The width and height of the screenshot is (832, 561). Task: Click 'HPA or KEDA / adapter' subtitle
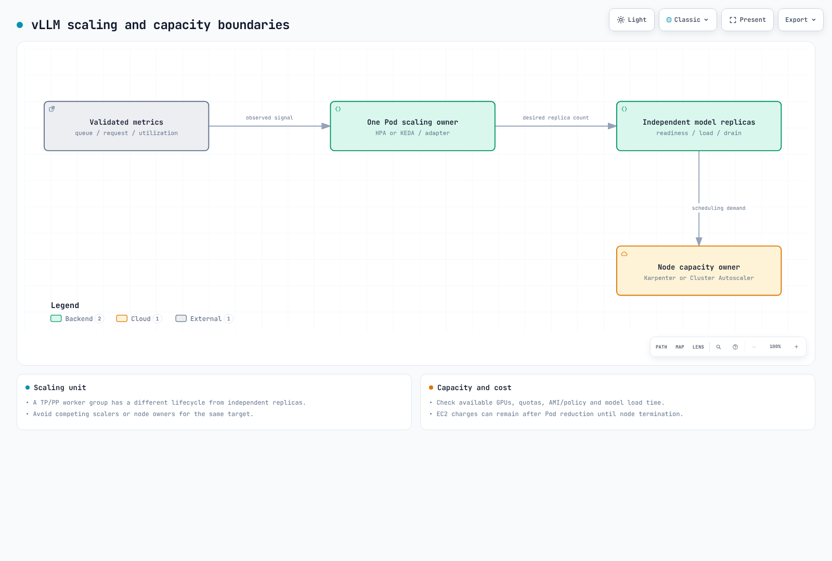[413, 133]
